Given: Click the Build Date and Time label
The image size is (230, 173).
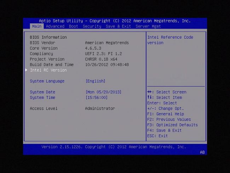Looking at the screenshot, I should 52,65.
